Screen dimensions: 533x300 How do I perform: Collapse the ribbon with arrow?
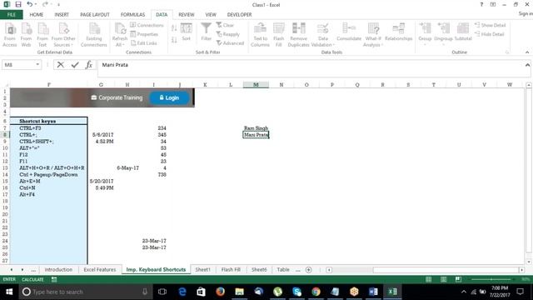click(527, 52)
